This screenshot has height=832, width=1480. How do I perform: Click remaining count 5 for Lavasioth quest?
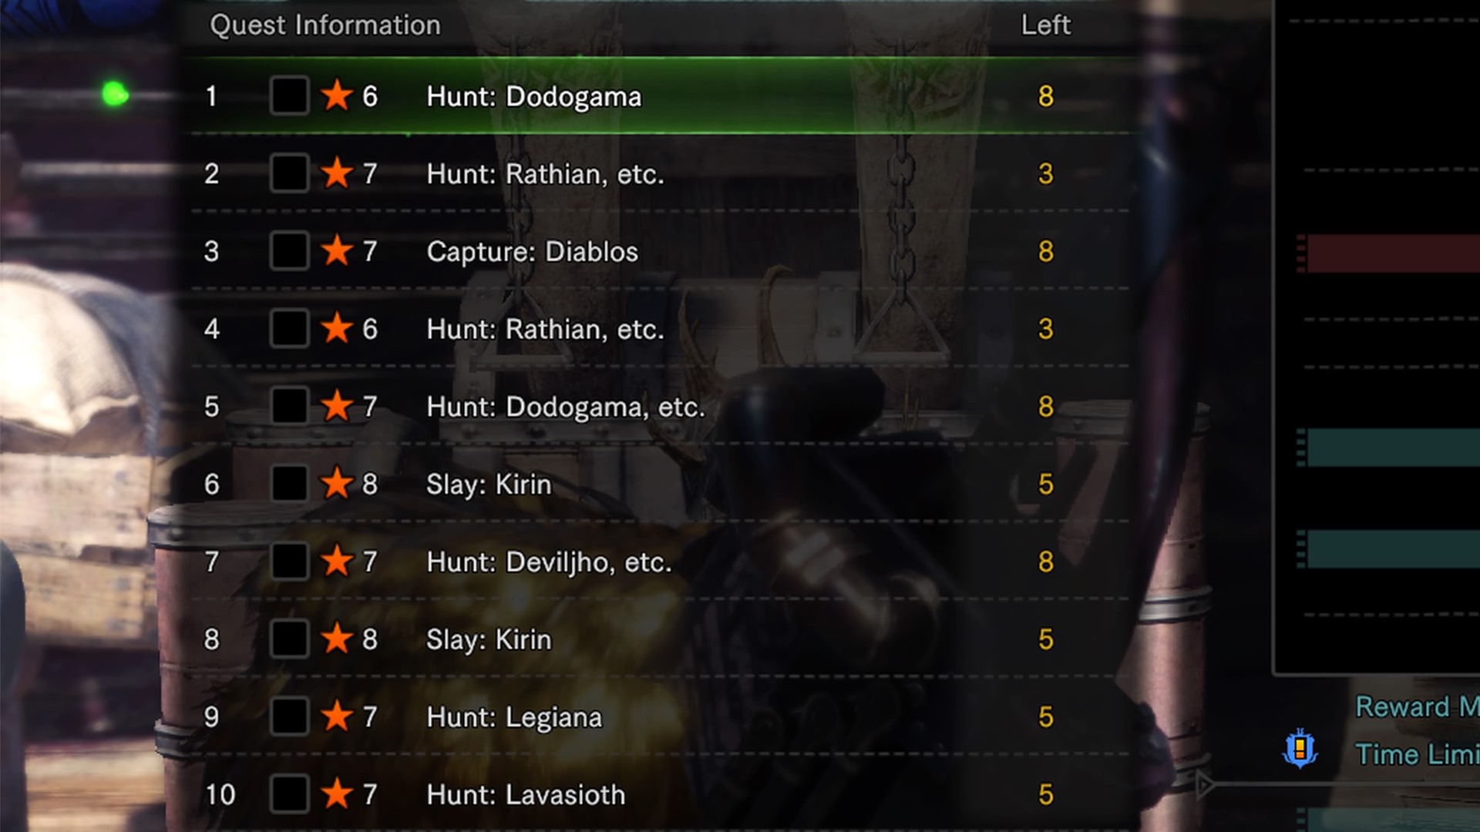tap(1045, 793)
